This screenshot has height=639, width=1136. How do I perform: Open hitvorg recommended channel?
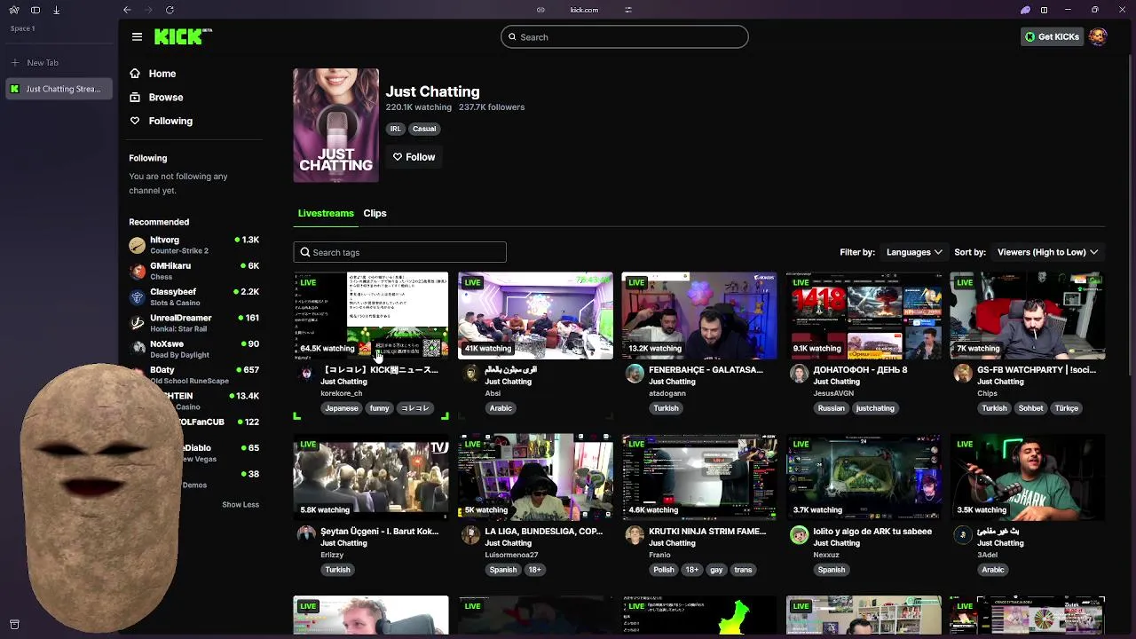click(x=194, y=245)
